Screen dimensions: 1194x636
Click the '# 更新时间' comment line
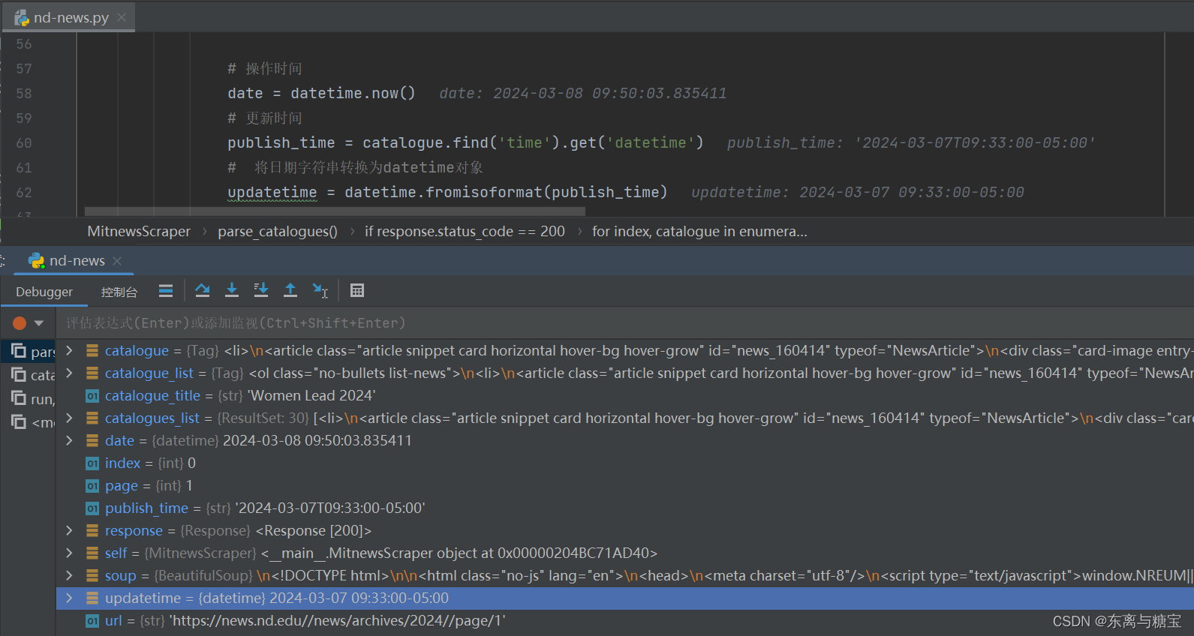click(265, 118)
